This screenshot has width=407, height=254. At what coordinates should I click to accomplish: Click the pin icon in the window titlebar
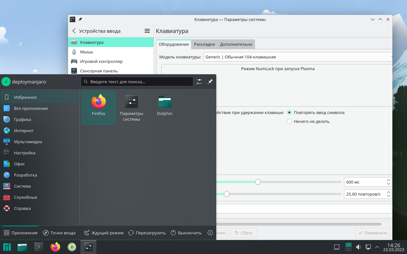pyautogui.click(x=80, y=19)
